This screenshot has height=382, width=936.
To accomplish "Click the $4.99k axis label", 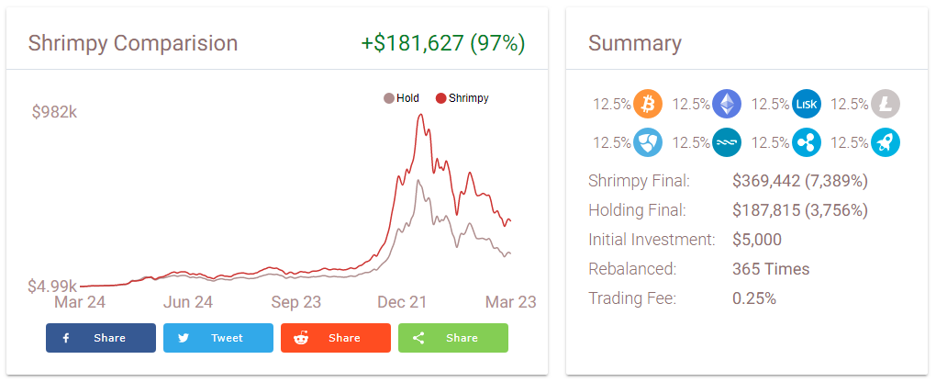I will tap(52, 286).
